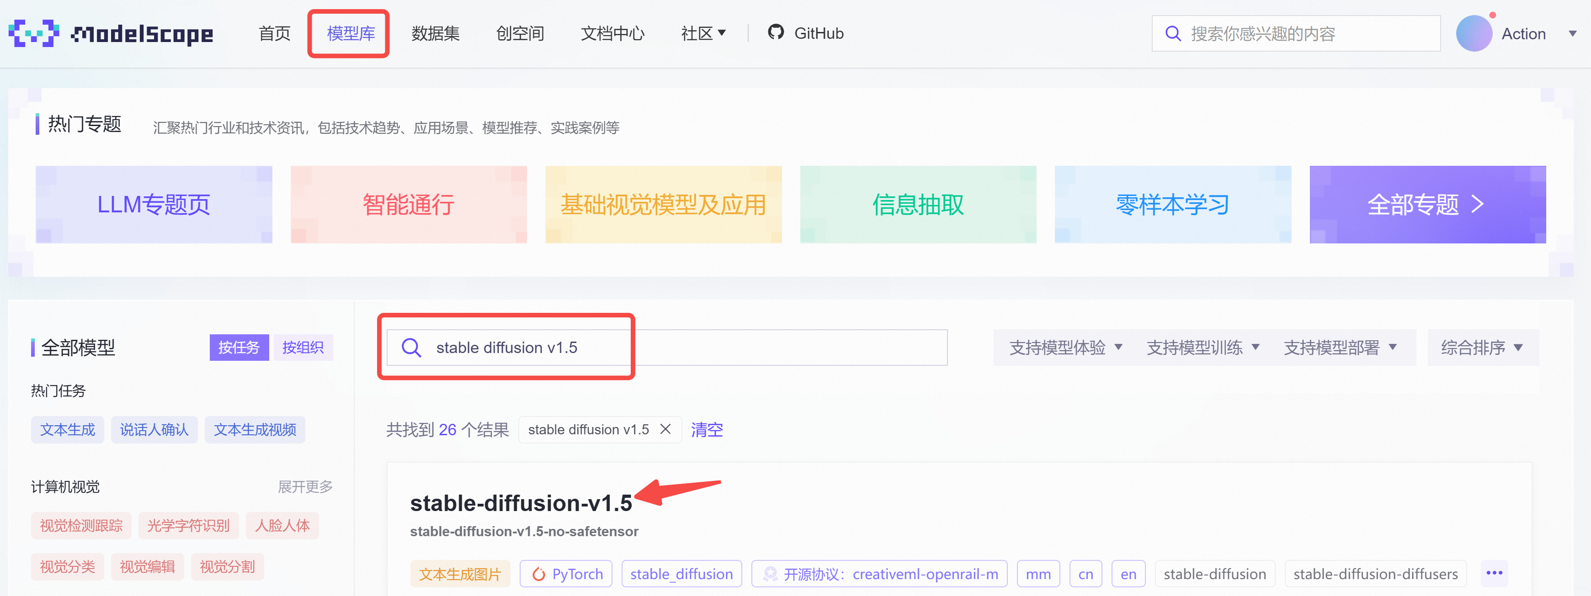Click the model search magnifier icon

(411, 348)
